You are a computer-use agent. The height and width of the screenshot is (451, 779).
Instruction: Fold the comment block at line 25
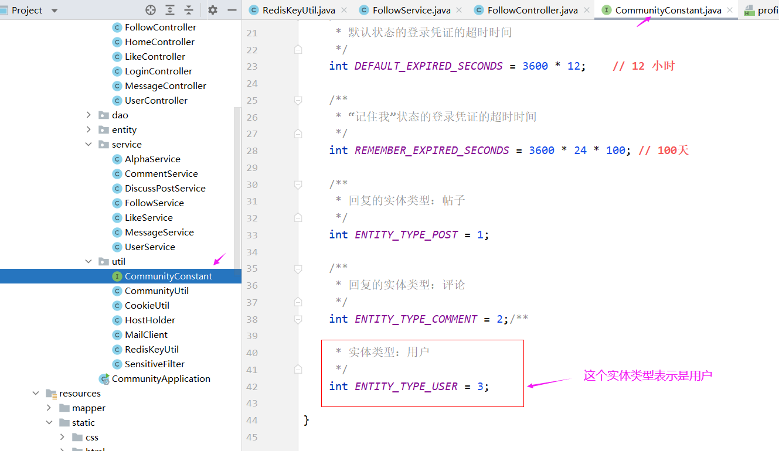click(298, 100)
